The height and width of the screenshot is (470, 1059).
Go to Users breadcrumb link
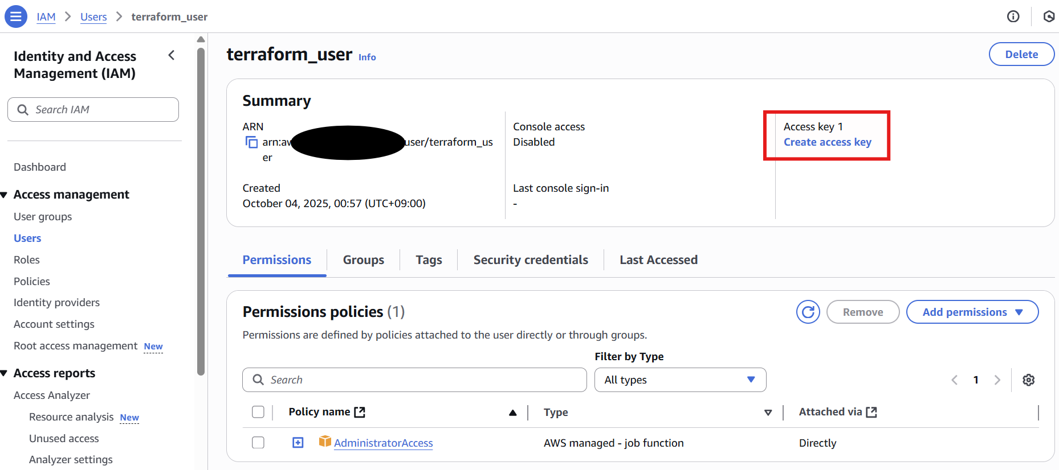[x=93, y=17]
